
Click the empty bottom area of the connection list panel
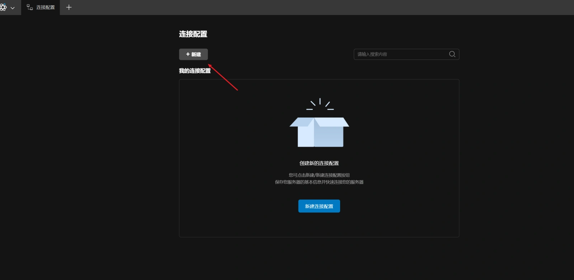click(319, 226)
